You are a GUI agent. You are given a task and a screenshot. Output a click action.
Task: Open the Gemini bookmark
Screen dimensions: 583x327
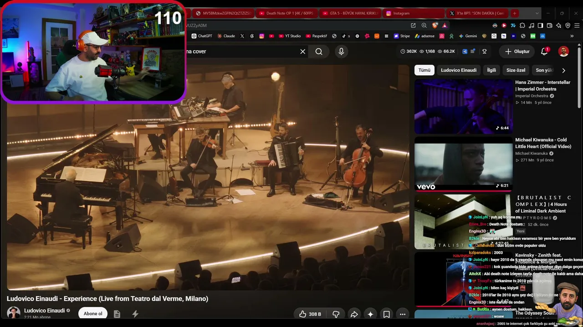468,36
